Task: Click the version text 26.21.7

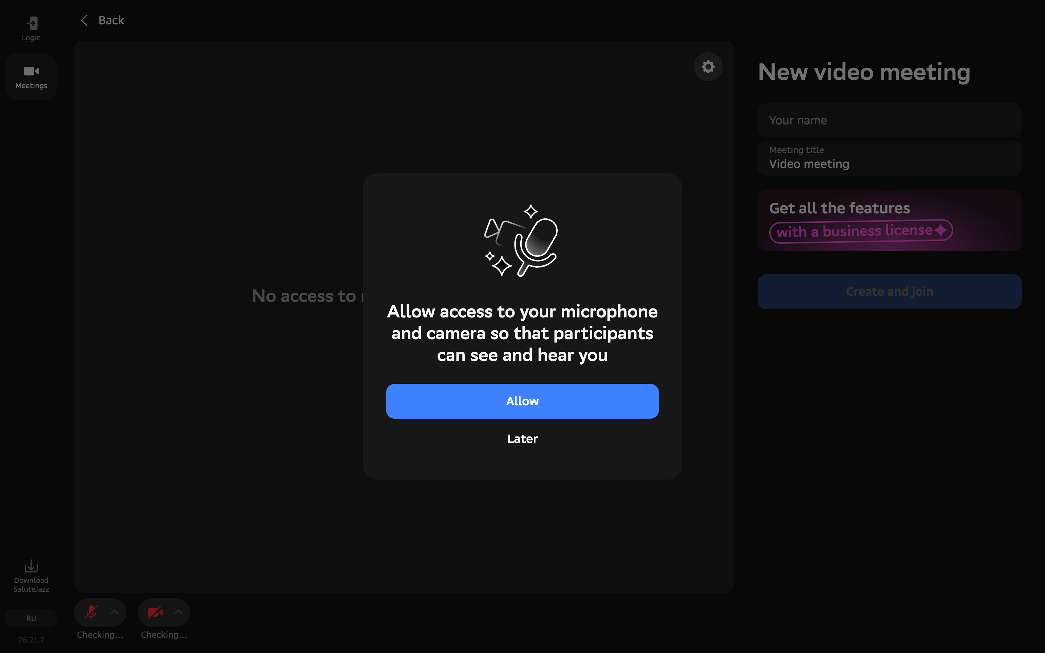Action: [31, 640]
